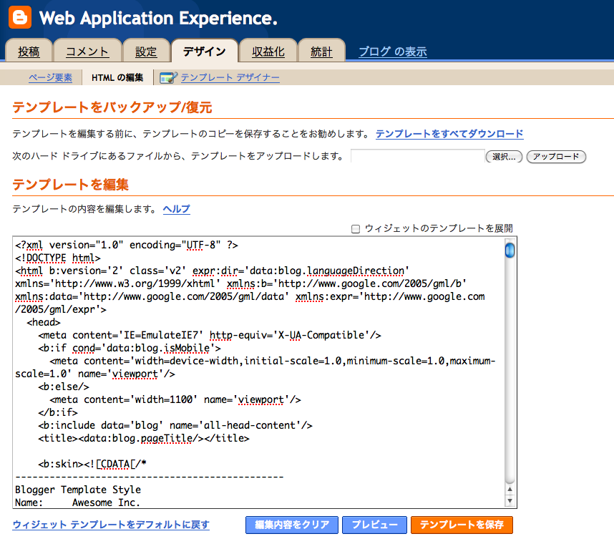
Task: Click the Blogger Template Style line
Action: [x=78, y=490]
